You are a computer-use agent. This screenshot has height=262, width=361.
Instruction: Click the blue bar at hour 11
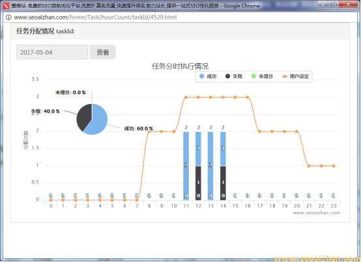click(186, 166)
